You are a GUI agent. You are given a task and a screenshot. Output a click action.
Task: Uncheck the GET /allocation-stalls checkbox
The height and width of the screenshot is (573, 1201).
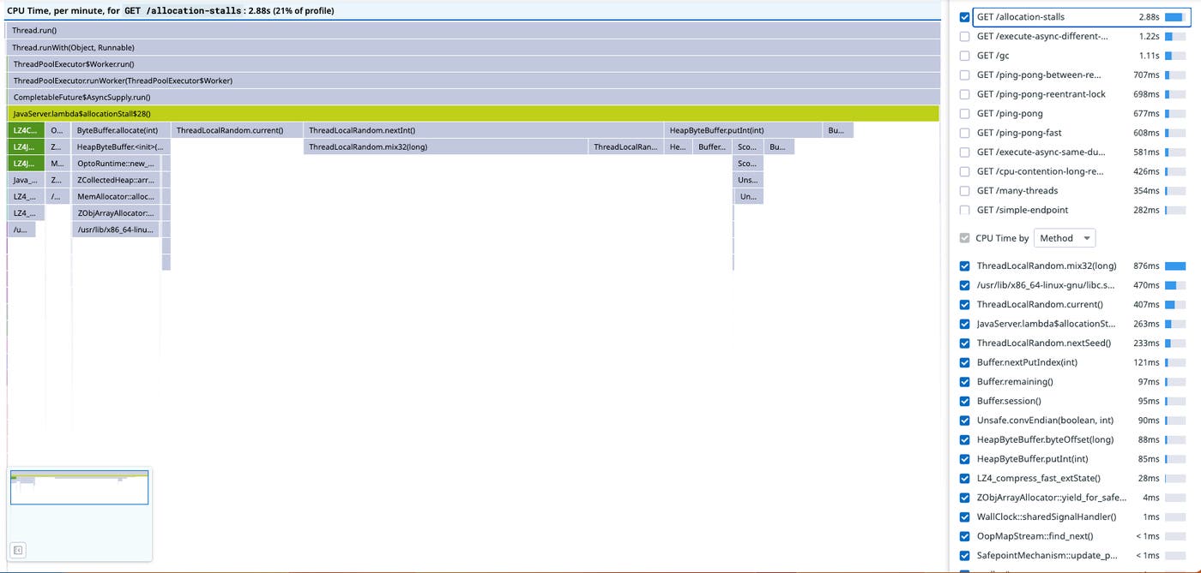pyautogui.click(x=964, y=16)
